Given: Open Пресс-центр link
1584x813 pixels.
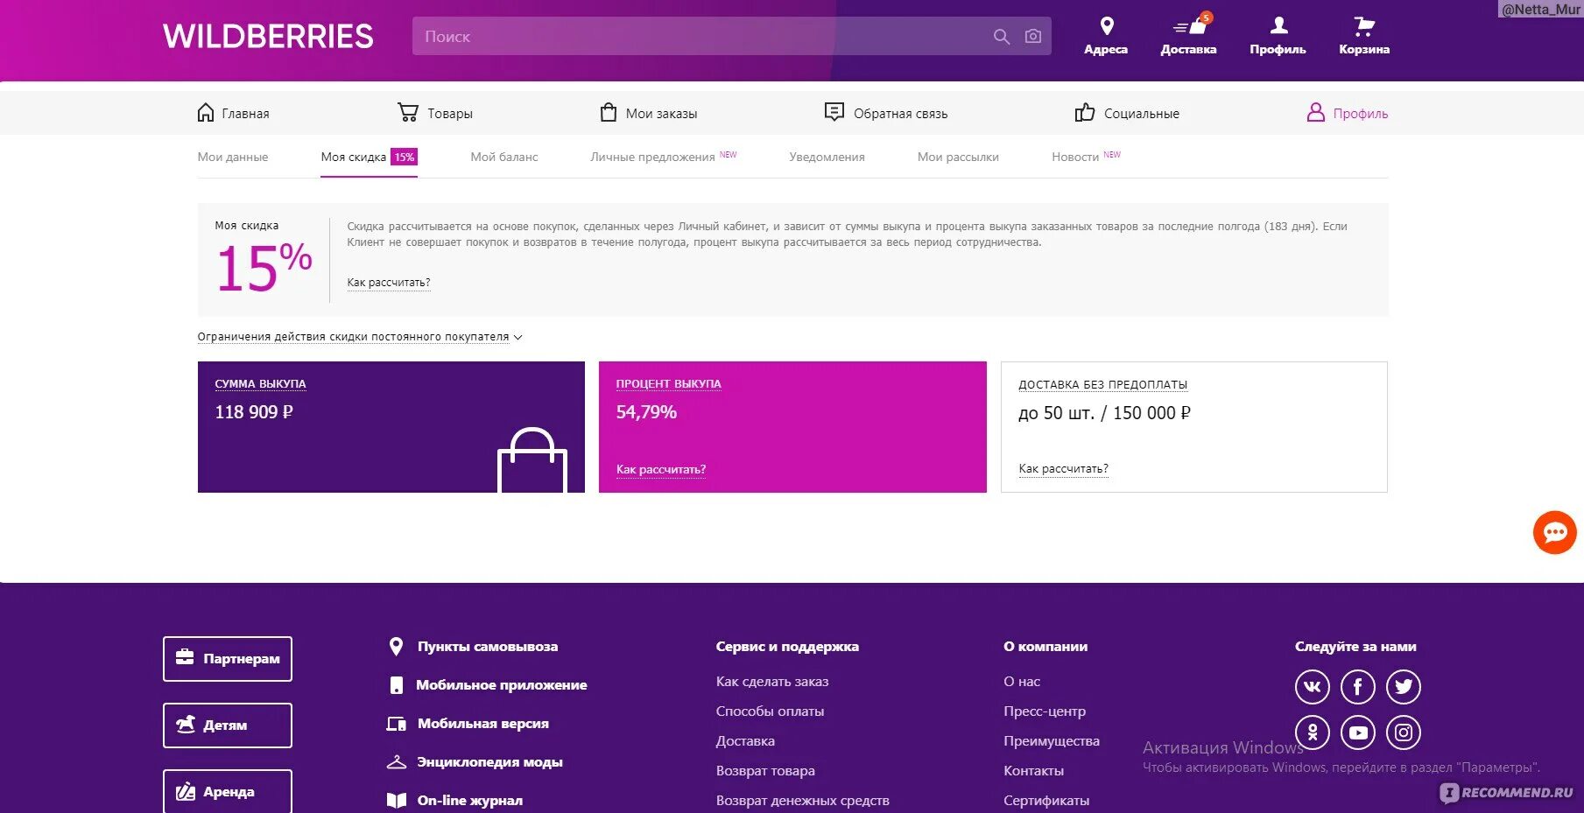Looking at the screenshot, I should tap(1045, 711).
